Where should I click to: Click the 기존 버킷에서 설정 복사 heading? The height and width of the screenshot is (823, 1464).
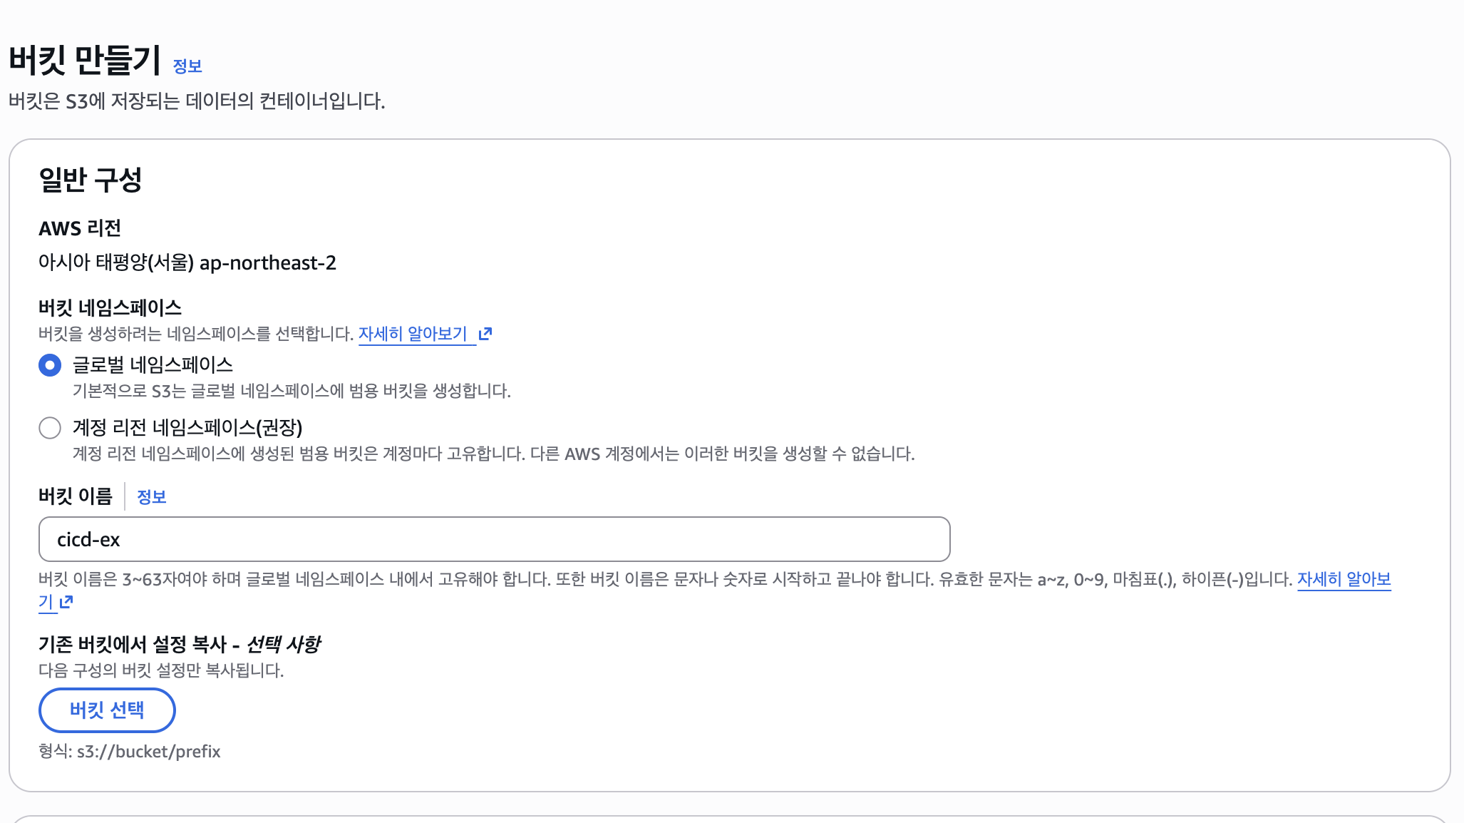[x=179, y=645]
